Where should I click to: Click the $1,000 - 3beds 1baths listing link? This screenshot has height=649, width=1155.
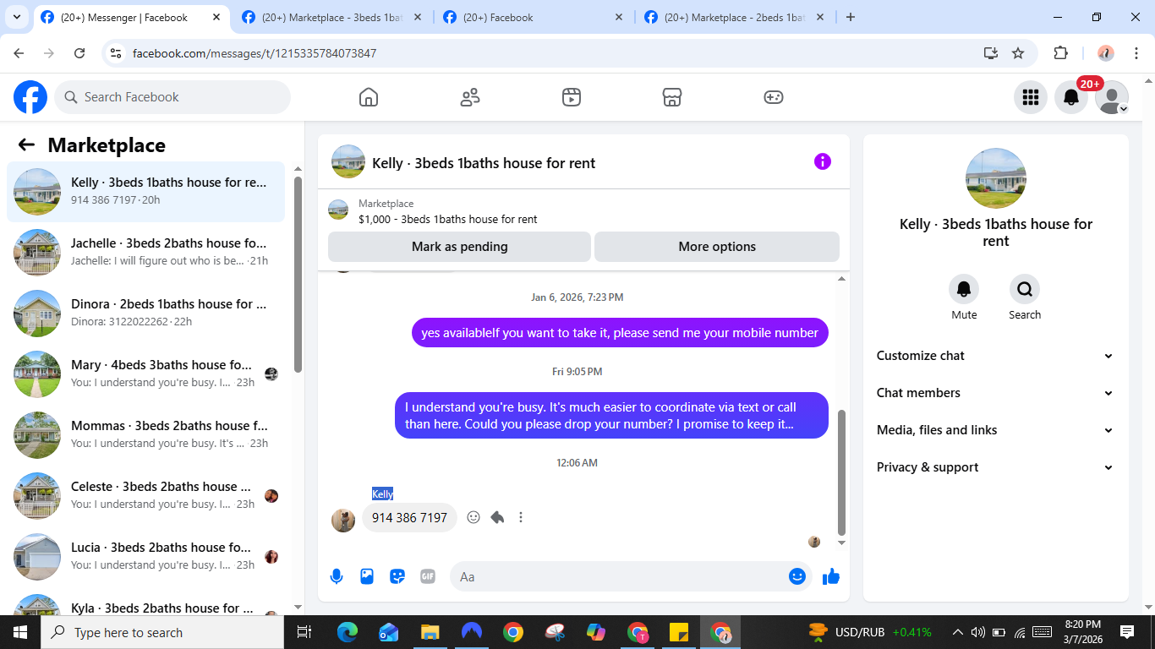tap(447, 219)
